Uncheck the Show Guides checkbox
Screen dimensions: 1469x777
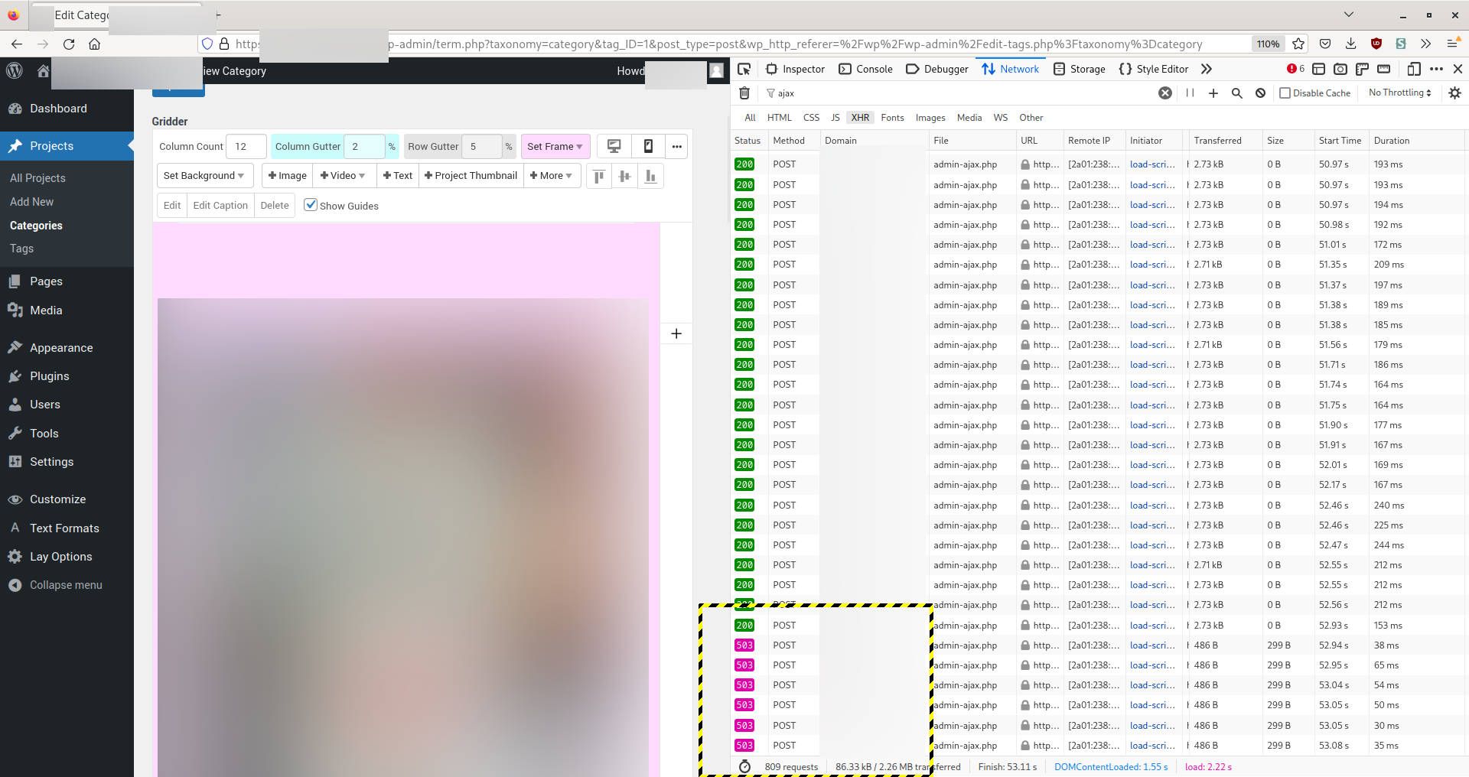click(311, 205)
